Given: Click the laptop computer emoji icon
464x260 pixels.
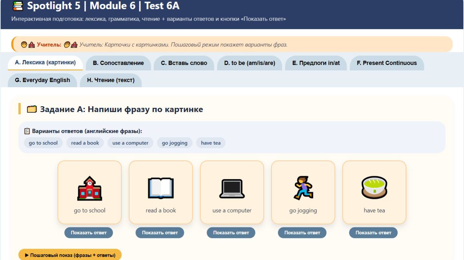Looking at the screenshot, I should 232,189.
